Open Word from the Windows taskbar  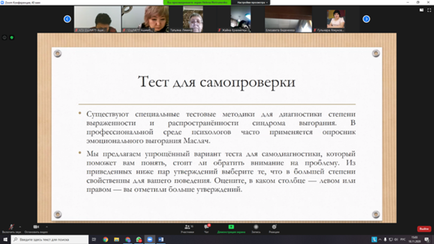click(x=161, y=239)
